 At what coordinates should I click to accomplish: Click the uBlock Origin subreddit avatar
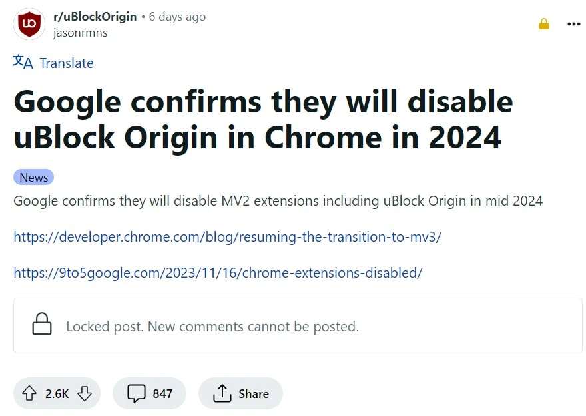coord(29,24)
